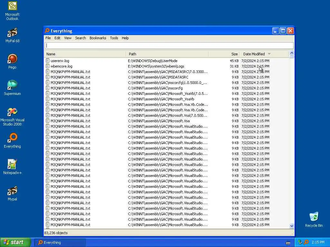Click the 31 KB size cell
The width and height of the screenshot is (330, 247).
(234, 66)
